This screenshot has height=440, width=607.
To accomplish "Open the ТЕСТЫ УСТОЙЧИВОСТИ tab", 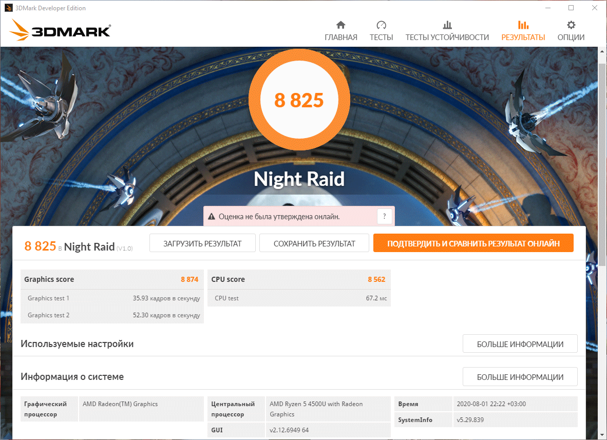I will [447, 37].
